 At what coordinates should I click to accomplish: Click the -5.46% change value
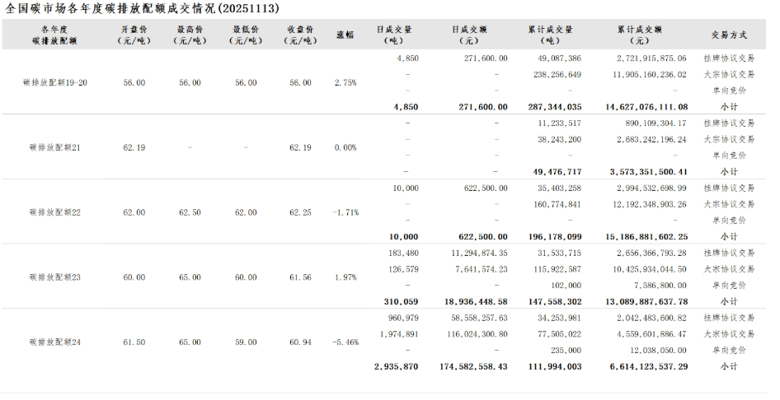pos(345,341)
